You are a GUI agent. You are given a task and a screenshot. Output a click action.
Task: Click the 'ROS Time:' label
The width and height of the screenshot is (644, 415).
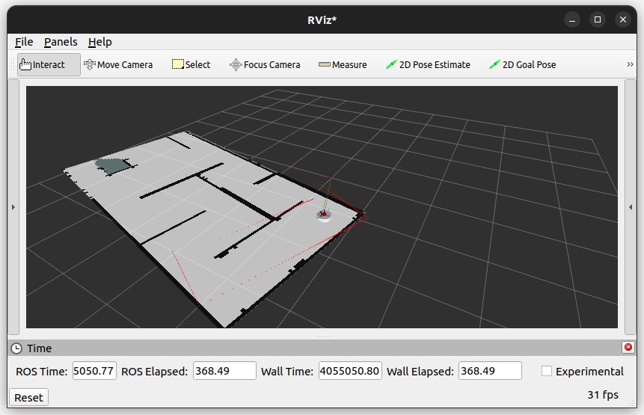(41, 372)
